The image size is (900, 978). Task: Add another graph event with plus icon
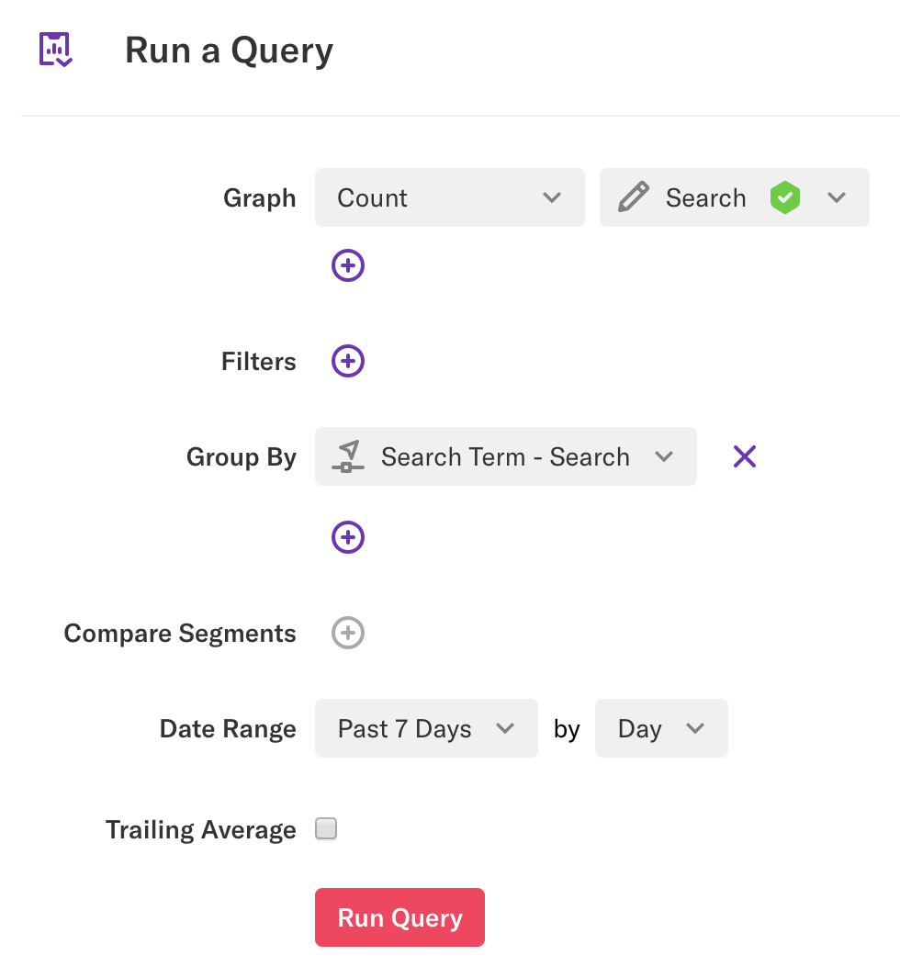(x=347, y=265)
